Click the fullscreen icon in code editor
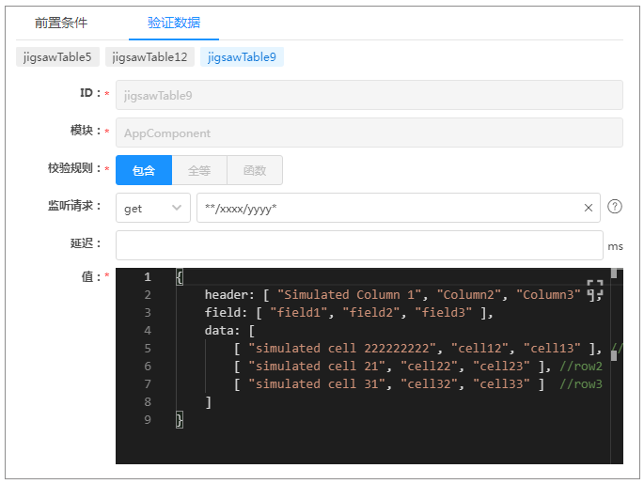644x484 pixels. pyautogui.click(x=594, y=289)
